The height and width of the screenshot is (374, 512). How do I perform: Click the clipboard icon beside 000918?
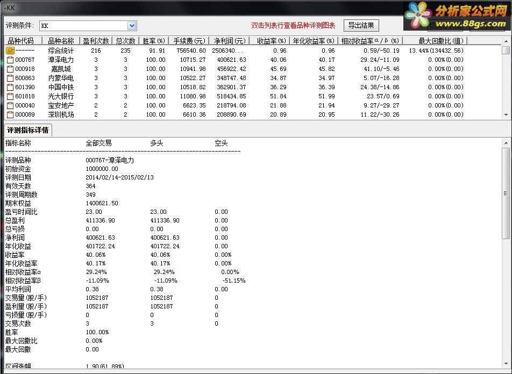tap(10, 69)
